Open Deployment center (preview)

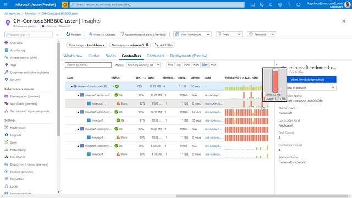point(29,164)
